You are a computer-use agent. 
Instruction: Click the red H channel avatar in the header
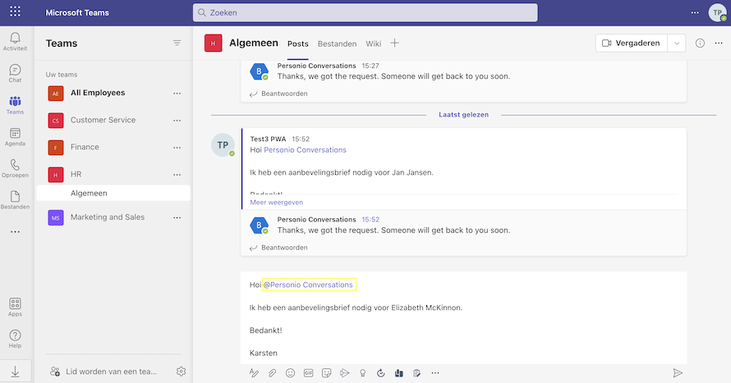tap(213, 43)
